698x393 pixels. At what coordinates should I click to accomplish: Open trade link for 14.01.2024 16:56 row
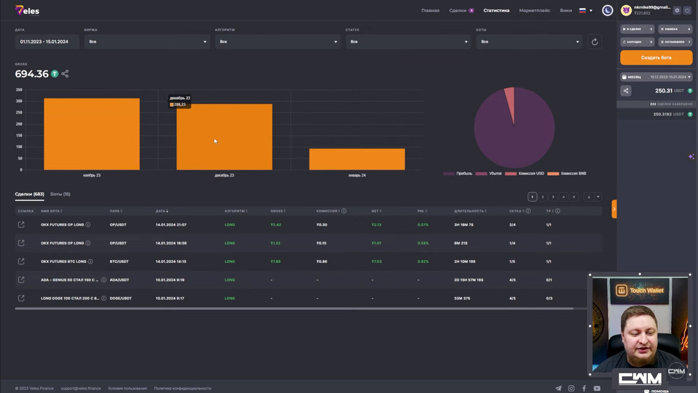pos(22,243)
